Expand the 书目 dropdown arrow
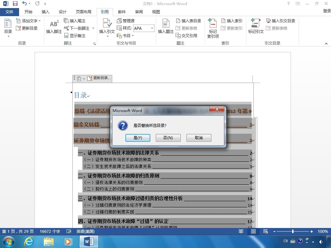The width and height of the screenshot is (331, 248). (133, 36)
